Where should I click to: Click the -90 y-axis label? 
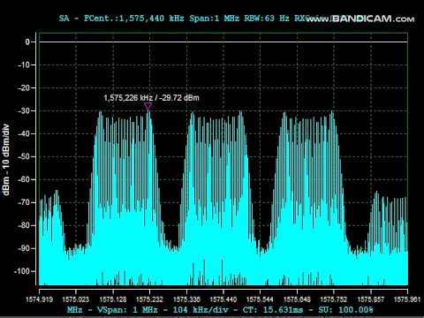tap(24, 248)
